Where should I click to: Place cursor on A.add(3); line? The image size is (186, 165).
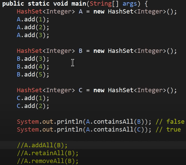coord(33,35)
